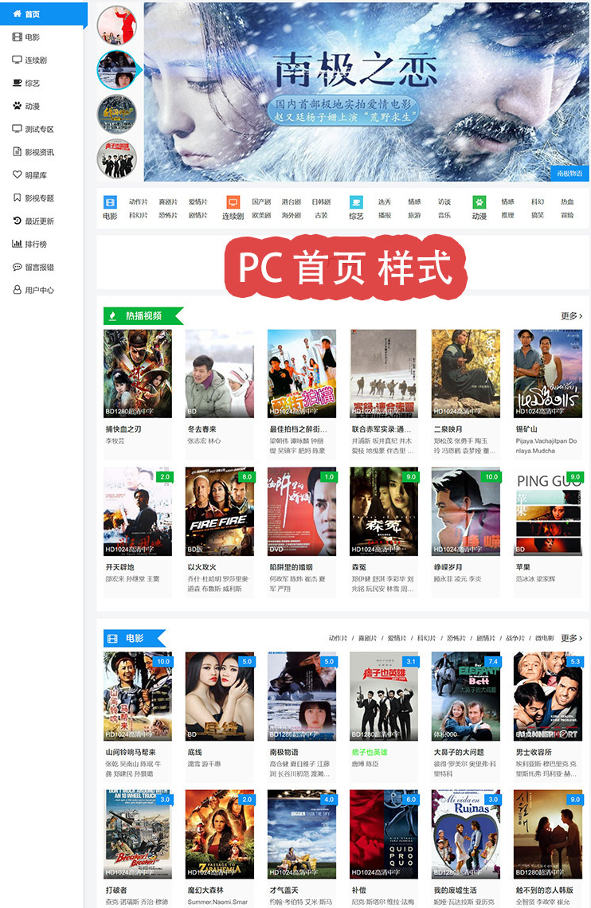Open the 冬去春来 poster
This screenshot has width=591, height=908.
coord(219,374)
